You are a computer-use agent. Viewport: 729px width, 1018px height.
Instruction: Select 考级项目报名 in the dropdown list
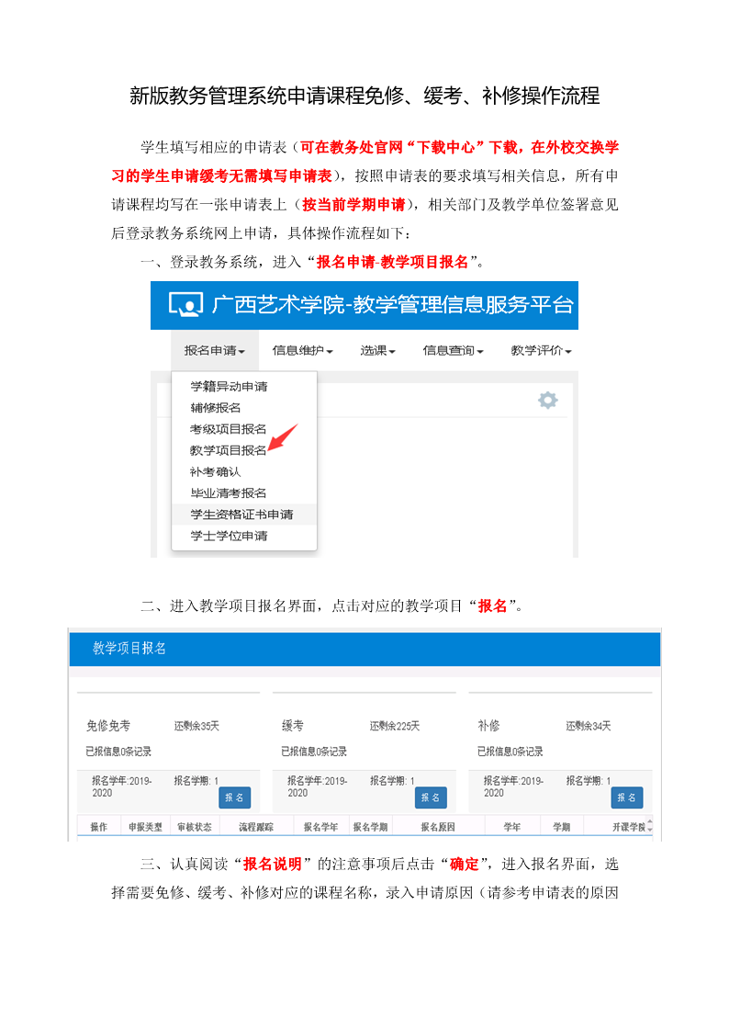pos(228,429)
